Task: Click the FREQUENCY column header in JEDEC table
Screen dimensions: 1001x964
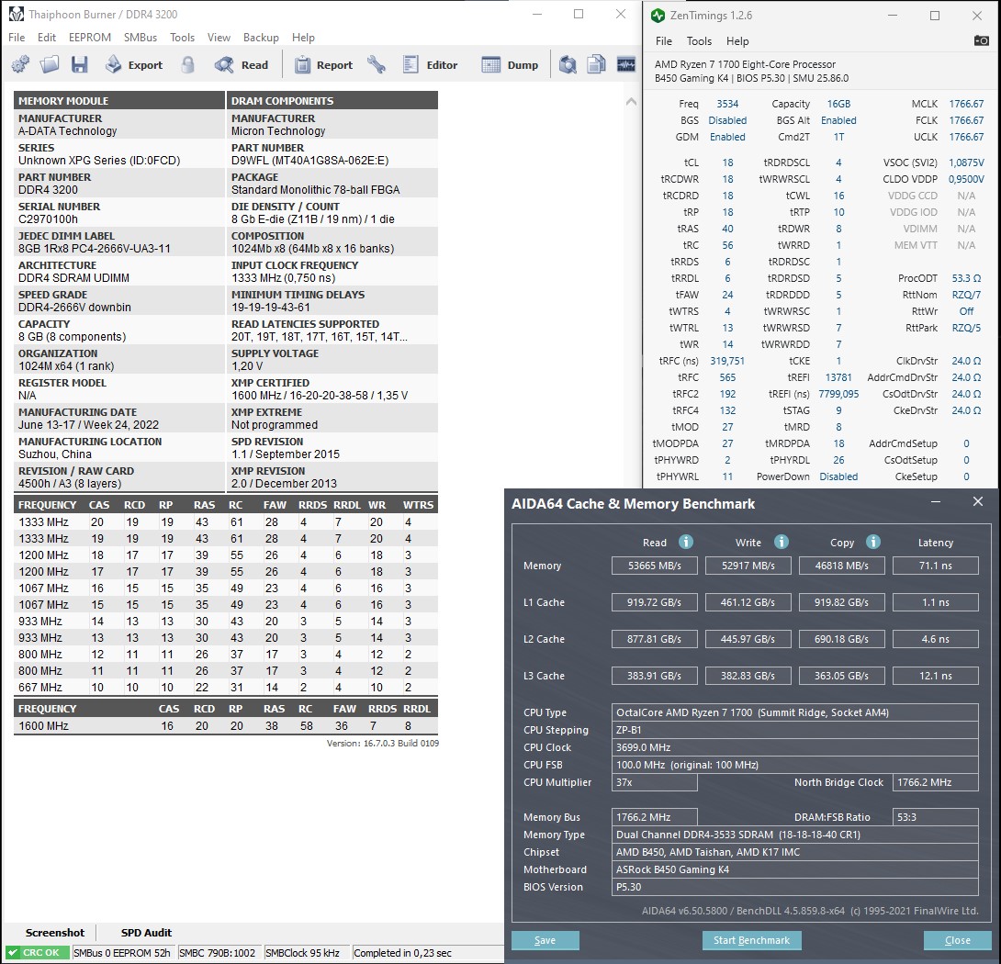Action: [x=47, y=504]
